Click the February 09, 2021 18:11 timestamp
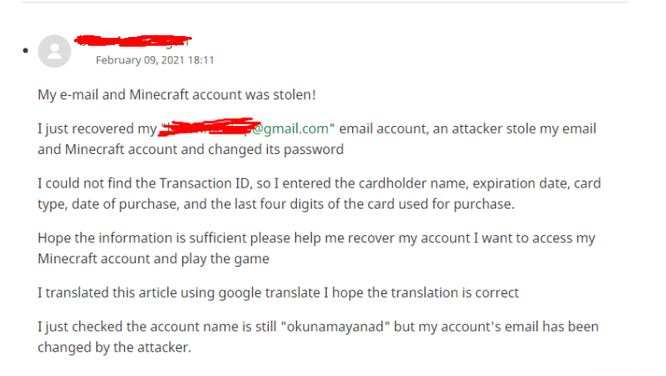The height and width of the screenshot is (376, 666). click(155, 60)
